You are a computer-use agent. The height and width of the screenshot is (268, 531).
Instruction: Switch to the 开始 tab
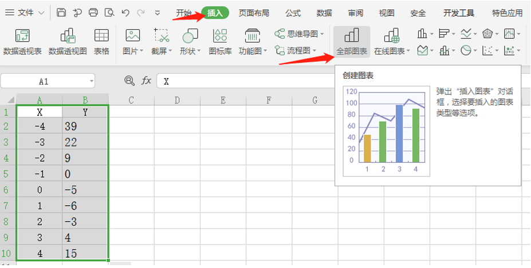pos(183,13)
